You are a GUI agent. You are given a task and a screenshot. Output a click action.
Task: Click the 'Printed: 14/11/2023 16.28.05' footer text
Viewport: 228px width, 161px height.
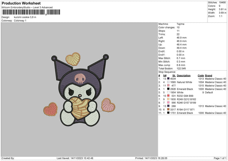point(151,158)
